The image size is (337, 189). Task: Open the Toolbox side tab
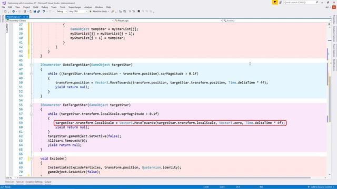point(2,19)
